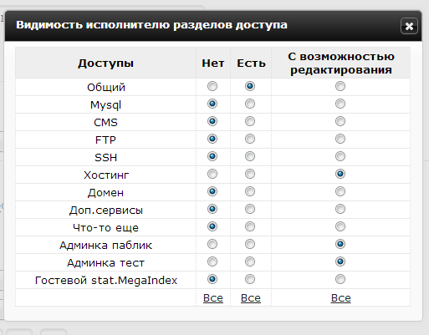Enable editing access for SSH
The image size is (429, 335).
pos(340,156)
